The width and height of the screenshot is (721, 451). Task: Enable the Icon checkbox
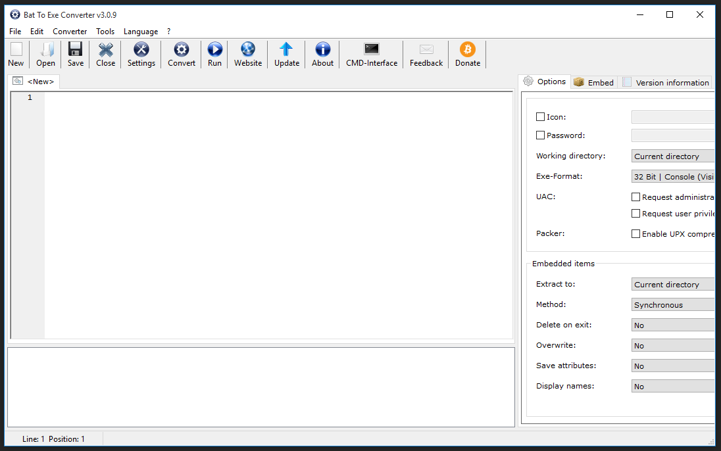tap(541, 117)
